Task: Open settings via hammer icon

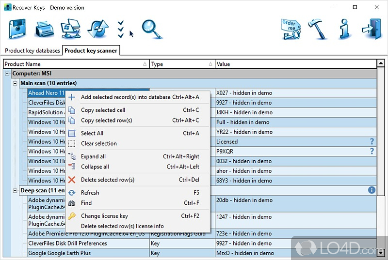Action: pos(318,29)
